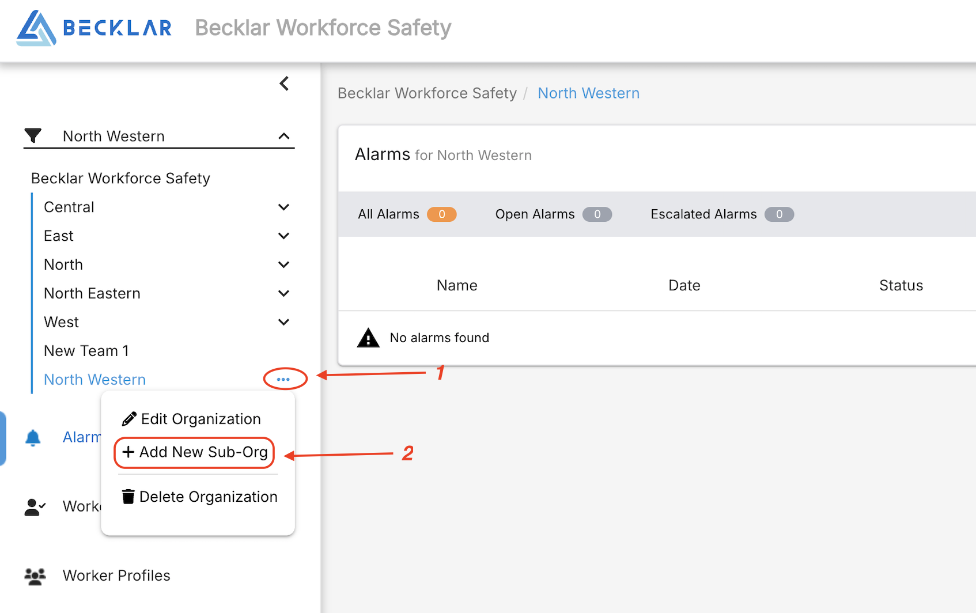Open the Alarms sidebar link
The height and width of the screenshot is (613, 976).
click(x=81, y=437)
